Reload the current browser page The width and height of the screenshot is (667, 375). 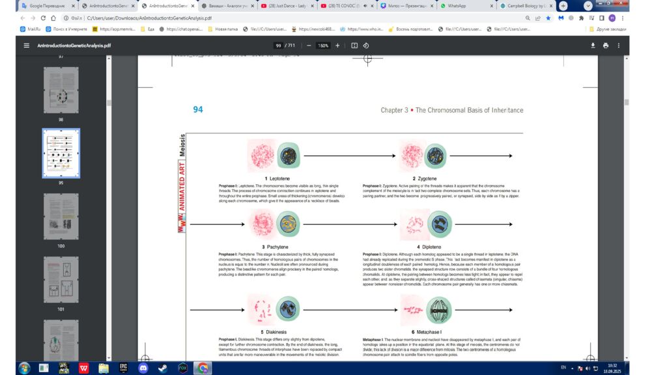44,18
